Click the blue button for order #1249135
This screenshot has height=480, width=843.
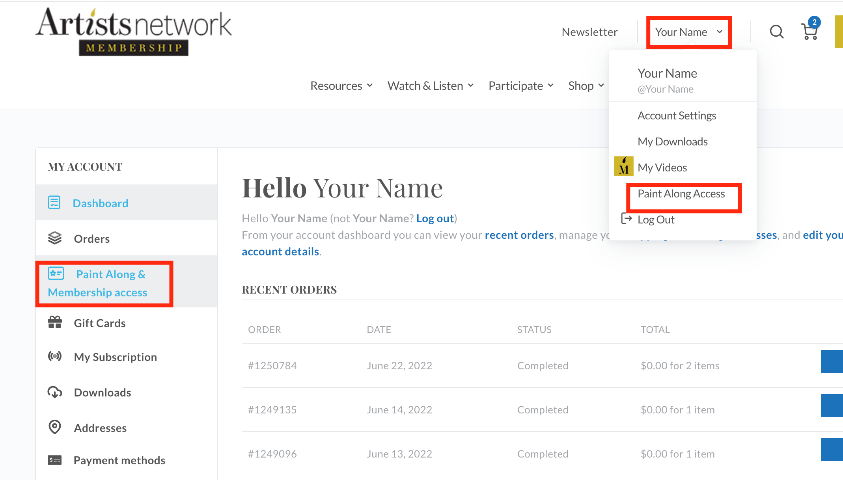[x=832, y=406]
